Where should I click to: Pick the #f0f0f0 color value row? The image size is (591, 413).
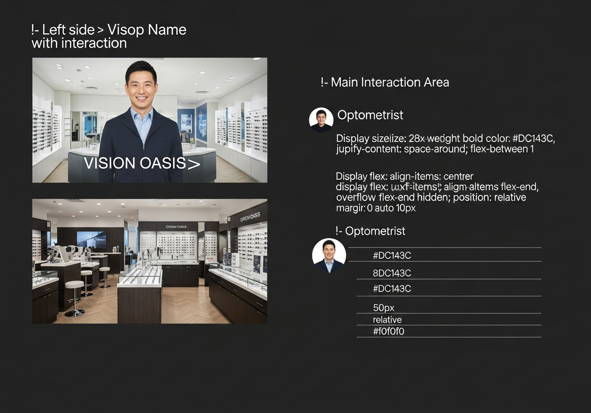pyautogui.click(x=388, y=331)
